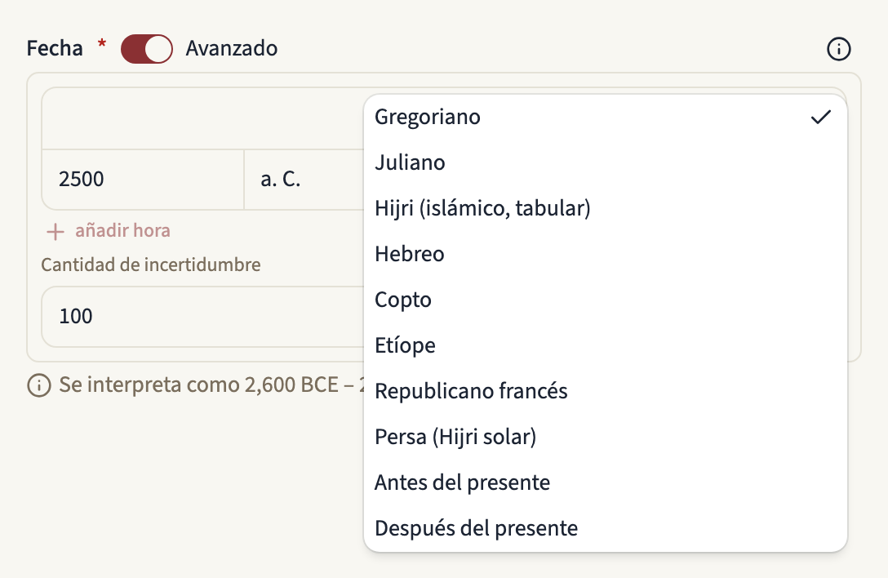Choose Copto calendar
This screenshot has width=888, height=578.
606,300
